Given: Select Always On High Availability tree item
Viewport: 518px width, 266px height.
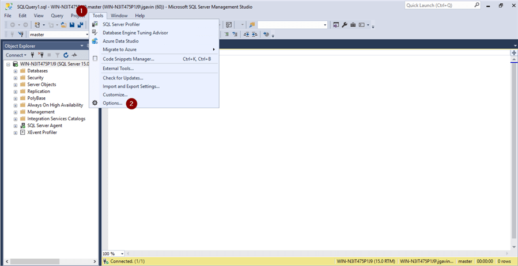Looking at the screenshot, I should [x=55, y=105].
